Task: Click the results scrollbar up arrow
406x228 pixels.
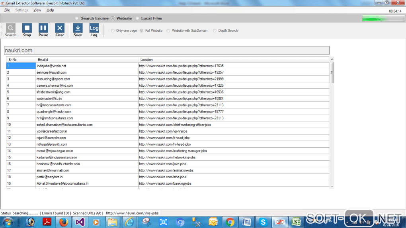Action: pos(332,59)
